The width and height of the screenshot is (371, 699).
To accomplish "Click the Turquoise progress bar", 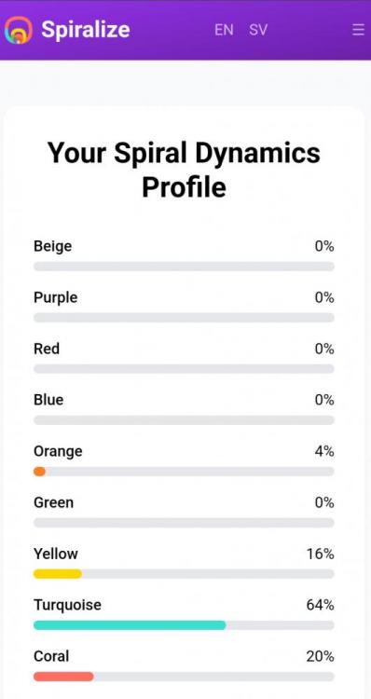I will click(x=184, y=625).
